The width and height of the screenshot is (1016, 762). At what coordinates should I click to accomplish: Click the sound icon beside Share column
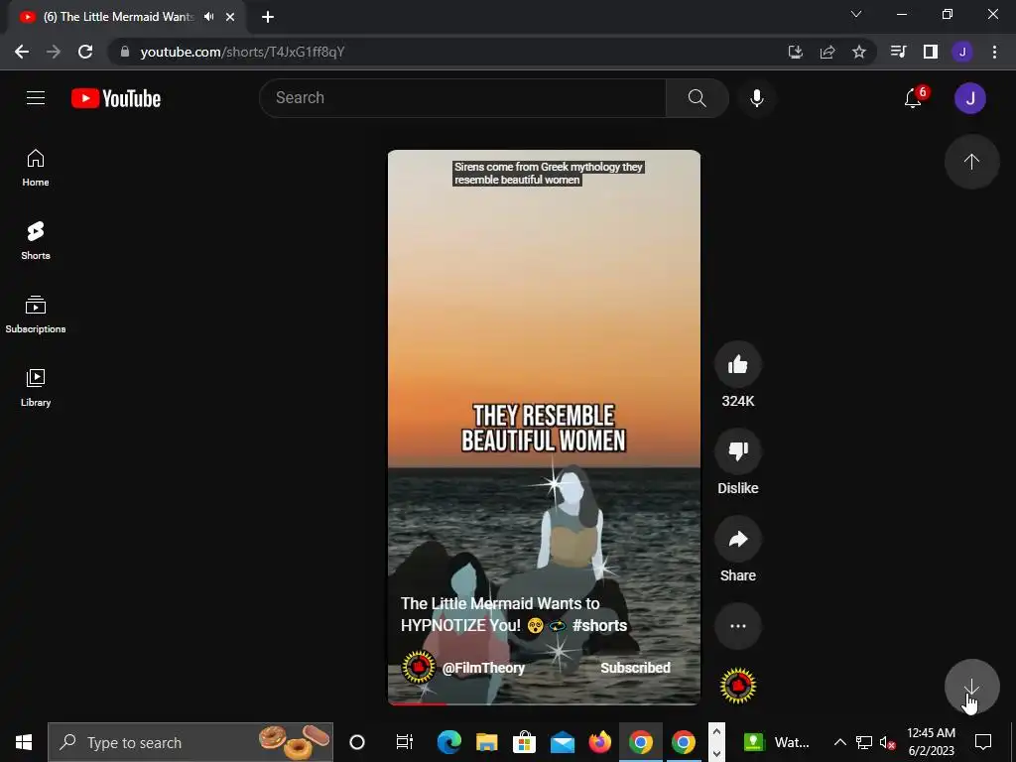[738, 686]
